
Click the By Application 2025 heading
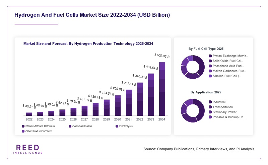click(206, 92)
